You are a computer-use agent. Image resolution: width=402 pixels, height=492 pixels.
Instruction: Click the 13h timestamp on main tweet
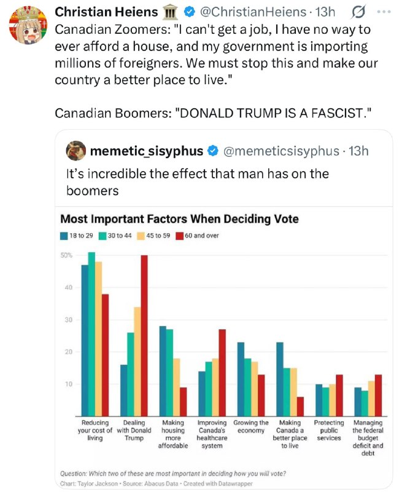click(325, 12)
